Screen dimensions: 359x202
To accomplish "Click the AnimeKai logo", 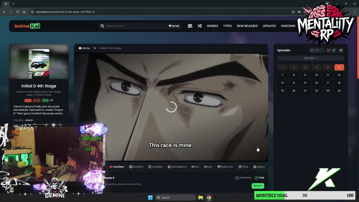I will [x=27, y=26].
